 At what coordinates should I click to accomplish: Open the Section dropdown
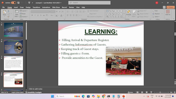tap(24, 17)
